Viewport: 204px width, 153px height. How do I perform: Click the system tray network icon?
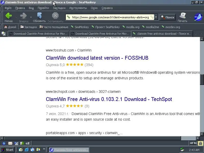click(x=182, y=150)
